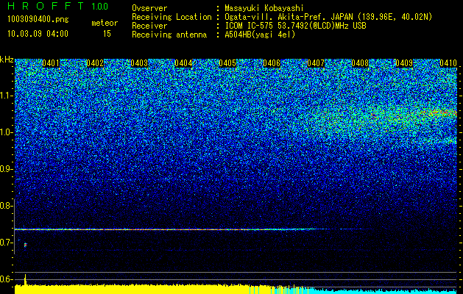Select the file name 1003090400.png
The image size is (463, 294).
[x=38, y=19]
